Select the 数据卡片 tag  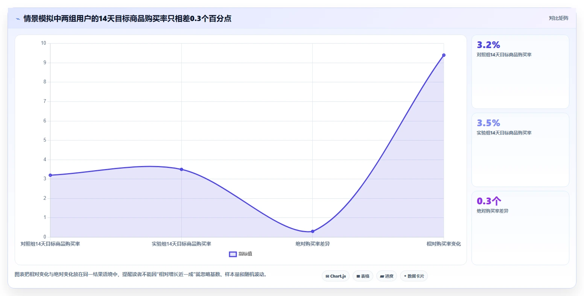[414, 276]
